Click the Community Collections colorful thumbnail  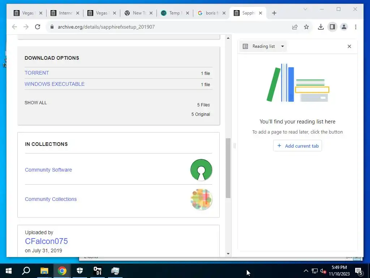[201, 199]
